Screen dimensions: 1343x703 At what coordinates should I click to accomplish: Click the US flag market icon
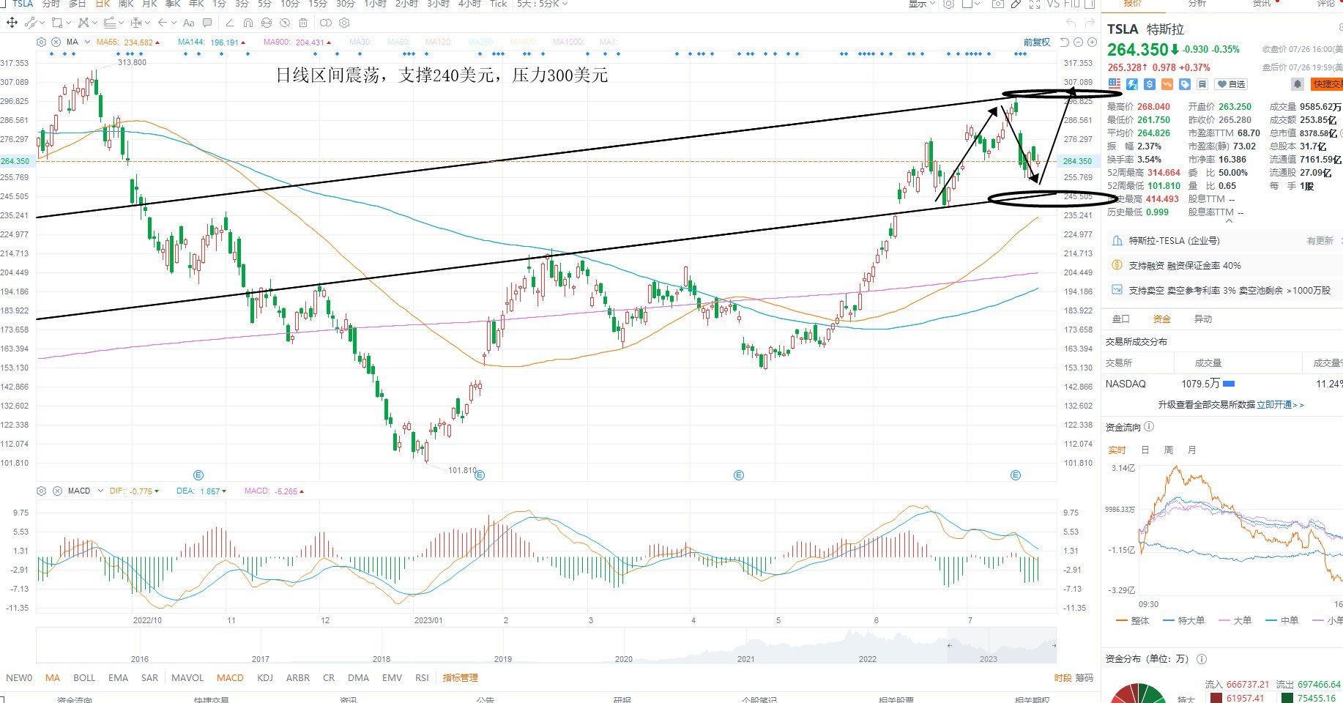pyautogui.click(x=1115, y=84)
